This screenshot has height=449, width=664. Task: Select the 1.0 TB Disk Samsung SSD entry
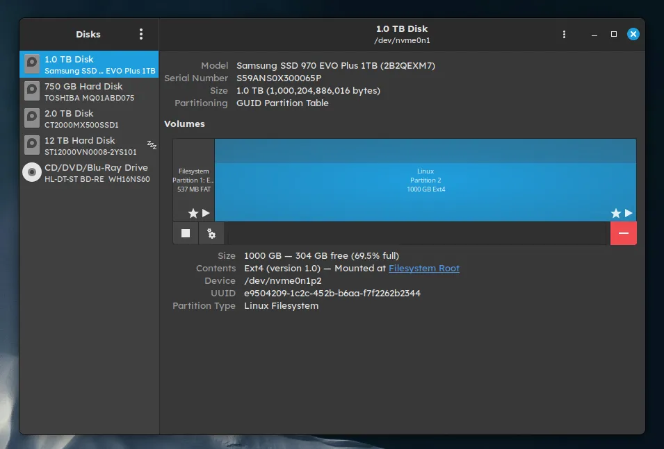(89, 65)
